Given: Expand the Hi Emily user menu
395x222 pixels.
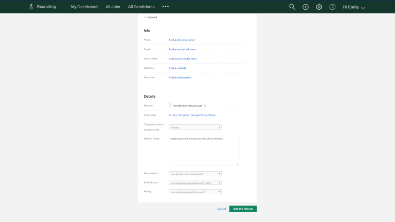Looking at the screenshot, I should click(354, 7).
